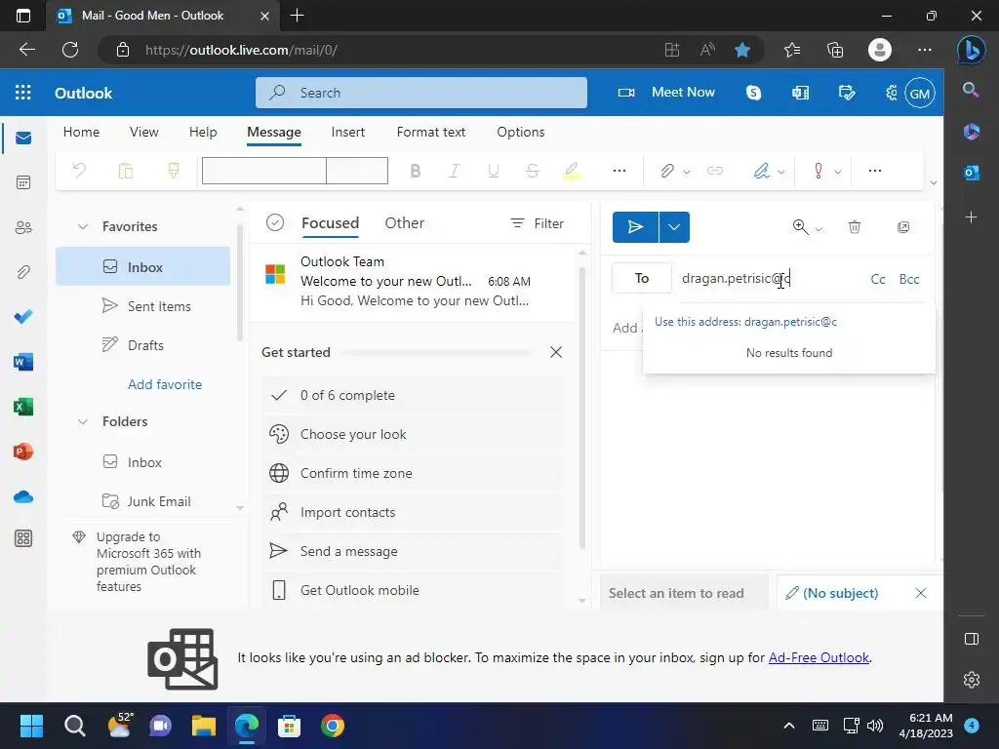Screen dimensions: 999x749
Task: Select all messages with the circle checkbox
Action: click(275, 223)
